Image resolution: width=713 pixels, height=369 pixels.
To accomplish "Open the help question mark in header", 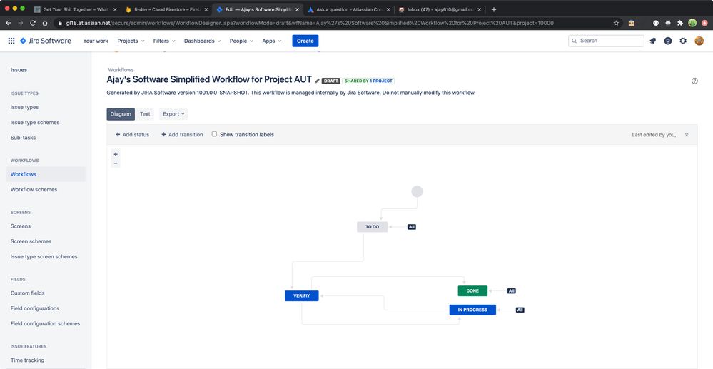I will click(x=667, y=41).
